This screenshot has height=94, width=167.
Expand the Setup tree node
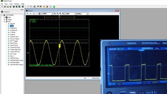(x=4, y=20)
